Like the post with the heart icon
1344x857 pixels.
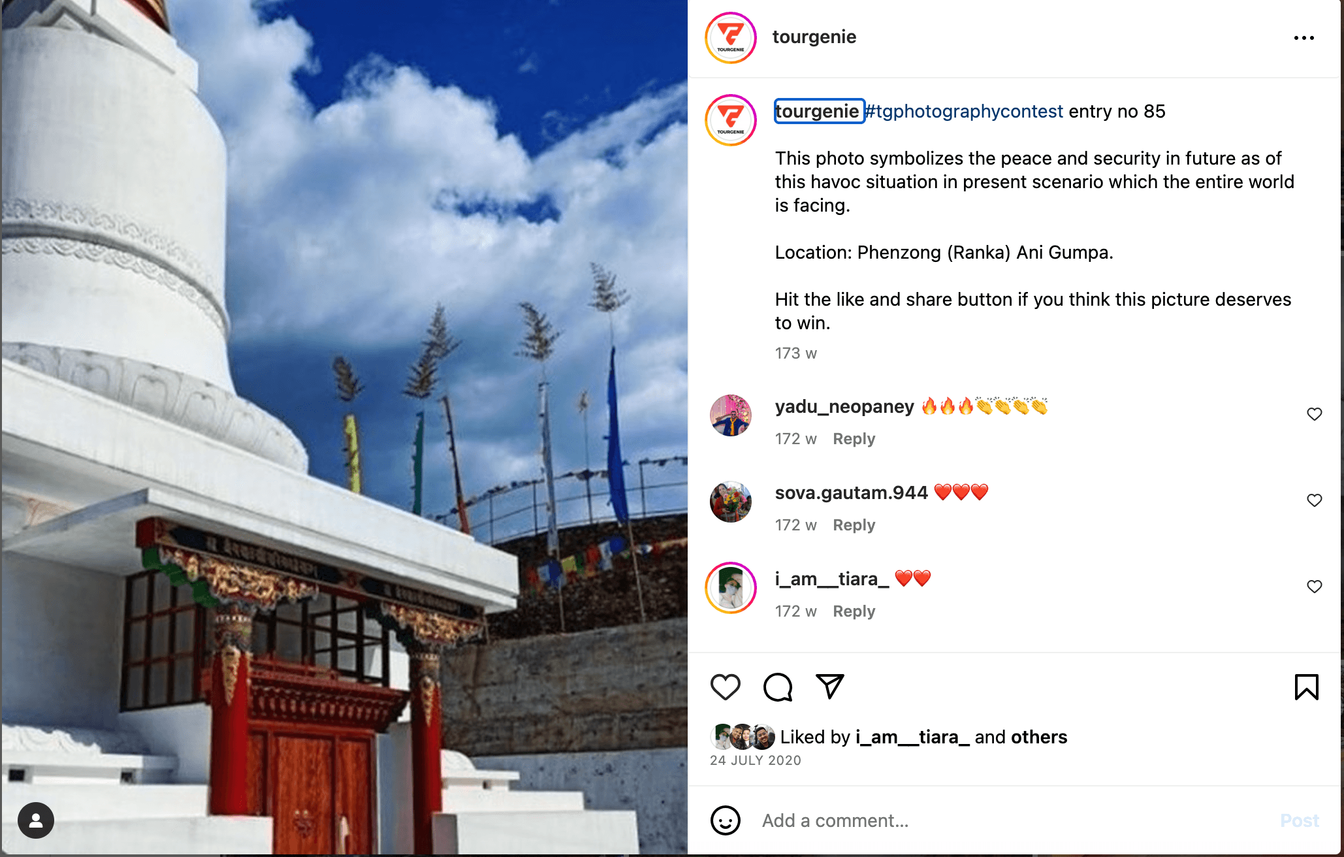click(x=725, y=687)
